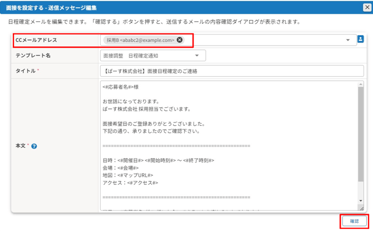Viewport: 373px width, 231px height.
Task: Close the 送信メッセージ編集 dialog
Action: tap(367, 8)
